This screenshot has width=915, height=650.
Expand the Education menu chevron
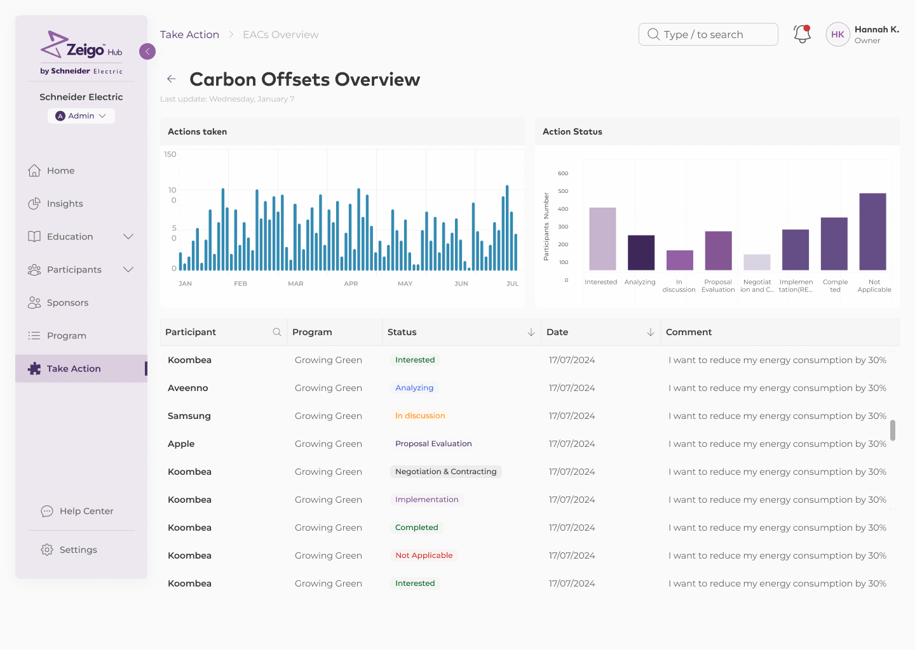tap(128, 237)
